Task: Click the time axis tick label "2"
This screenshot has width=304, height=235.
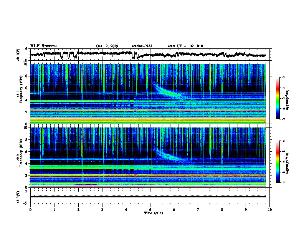Action: pyautogui.click(x=78, y=210)
